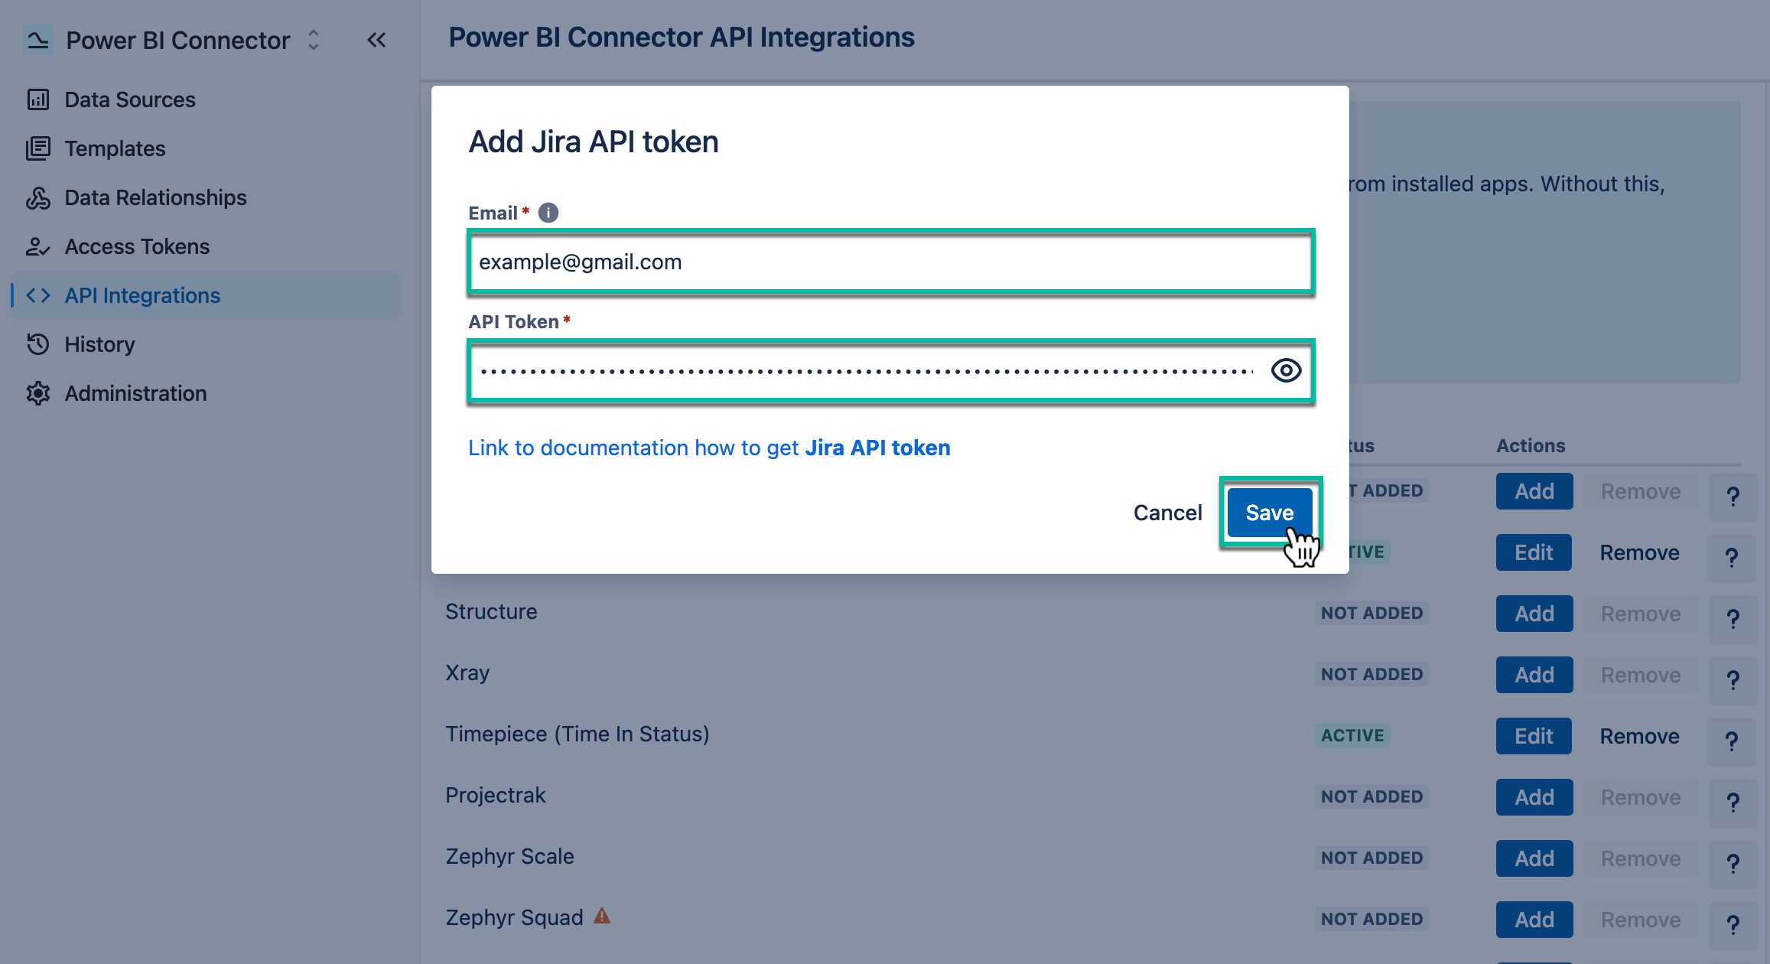Add integration for Structure
This screenshot has width=1770, height=964.
tap(1534, 613)
